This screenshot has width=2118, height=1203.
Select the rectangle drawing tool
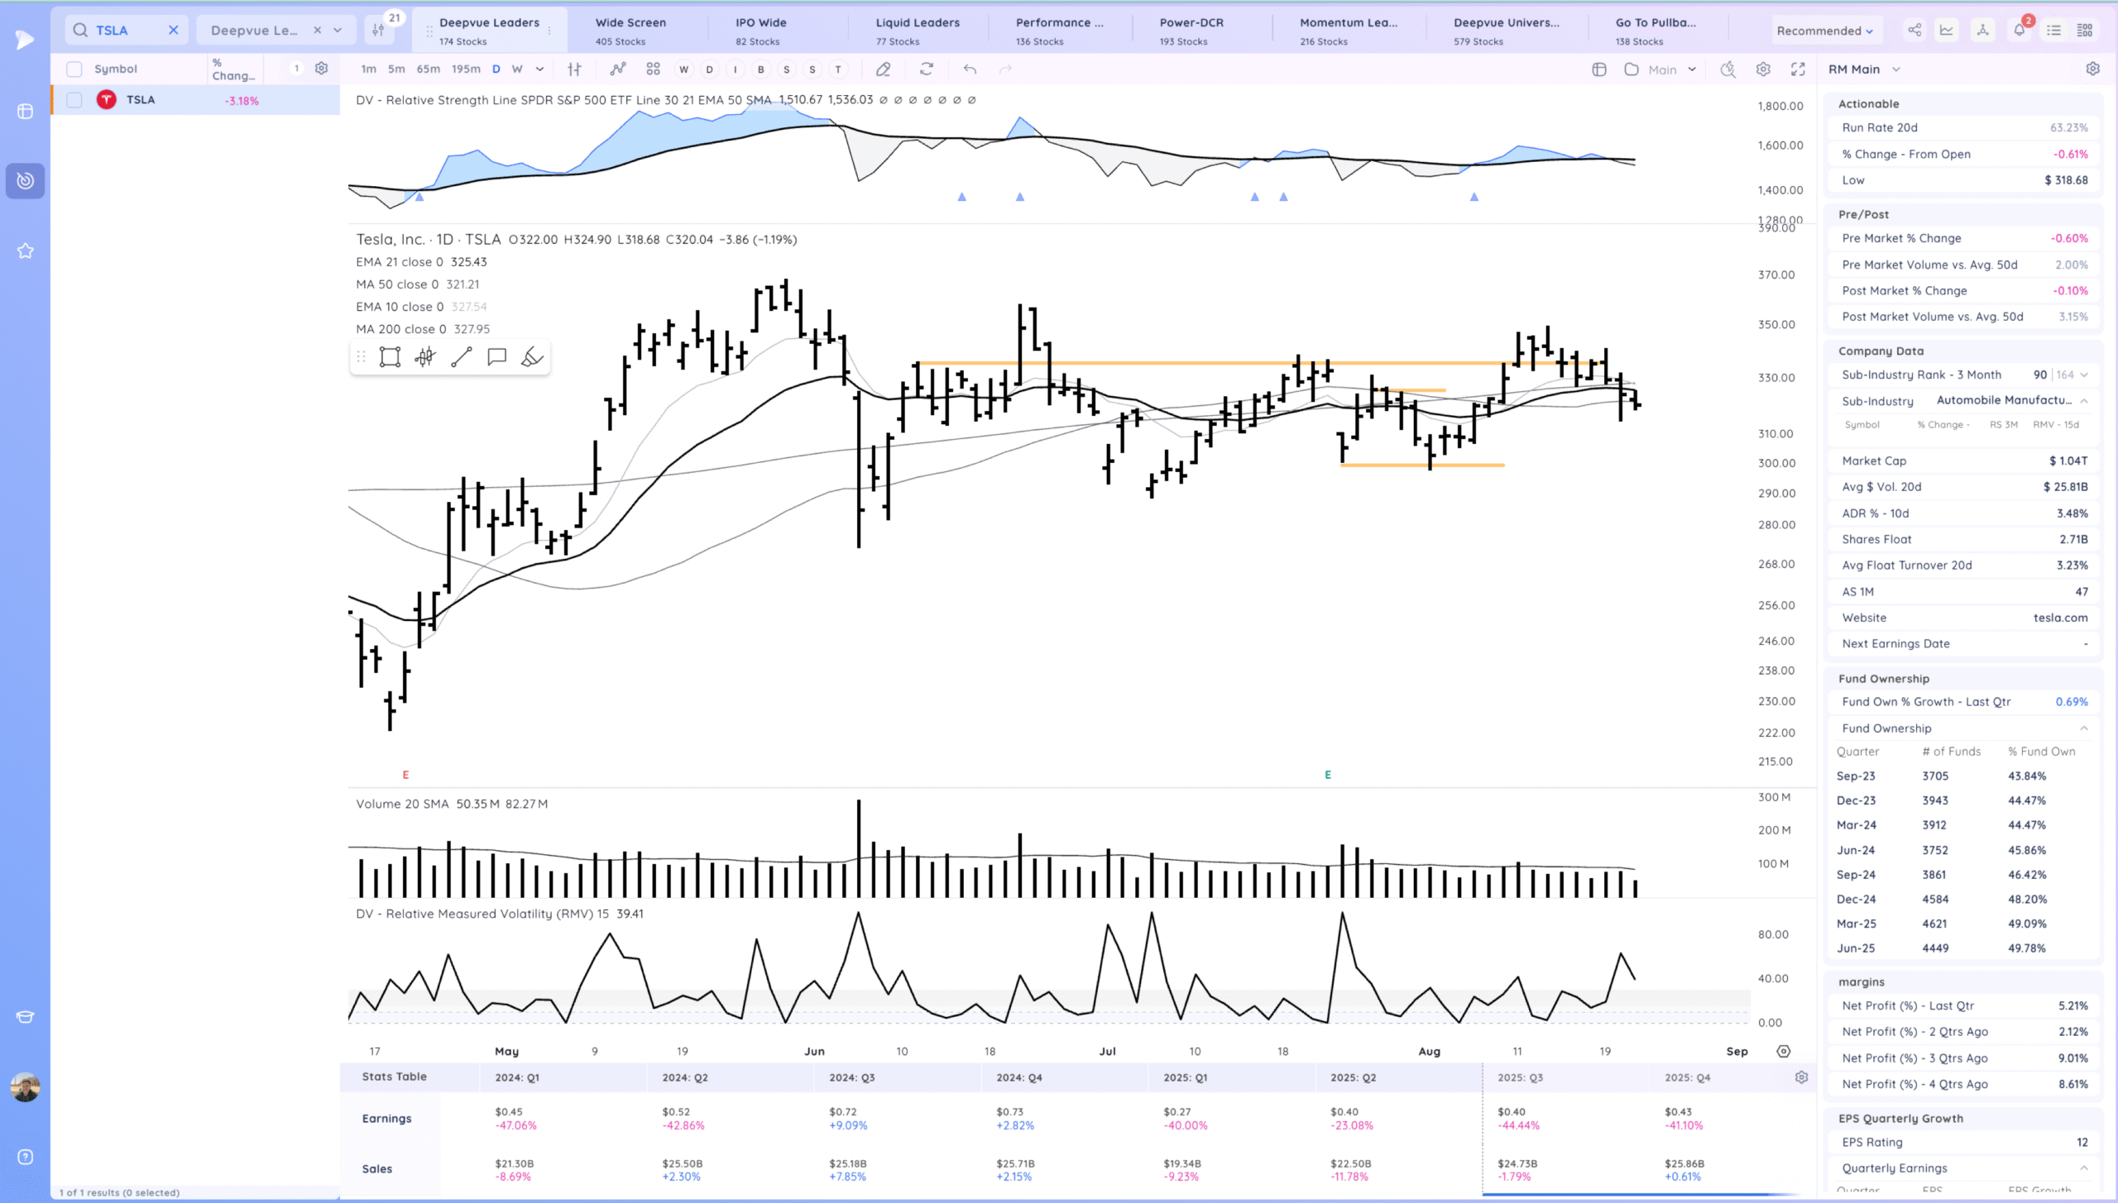tap(390, 357)
